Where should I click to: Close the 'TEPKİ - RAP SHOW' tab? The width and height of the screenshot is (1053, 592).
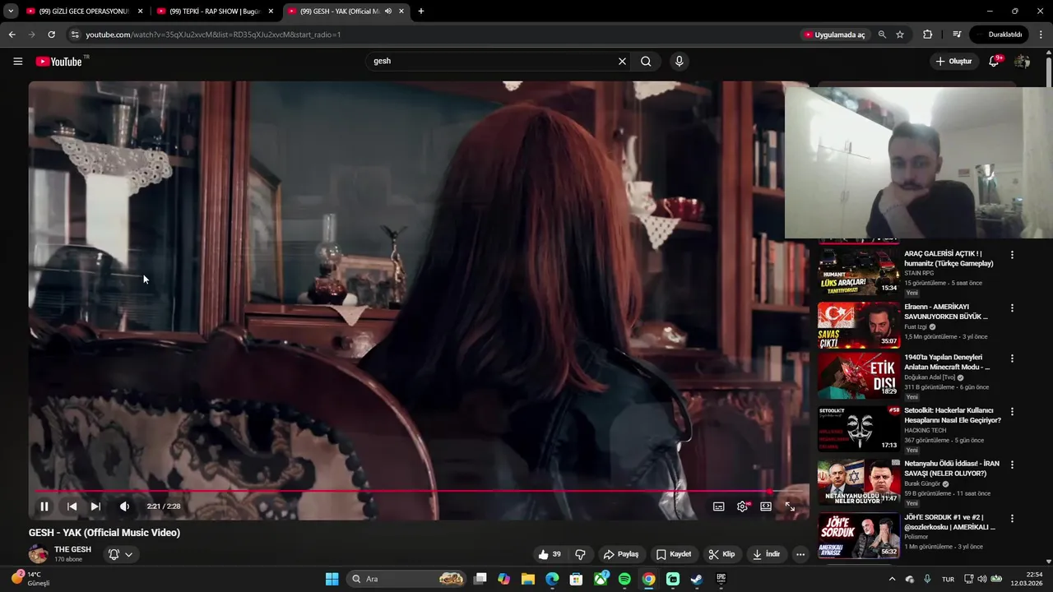point(271,12)
